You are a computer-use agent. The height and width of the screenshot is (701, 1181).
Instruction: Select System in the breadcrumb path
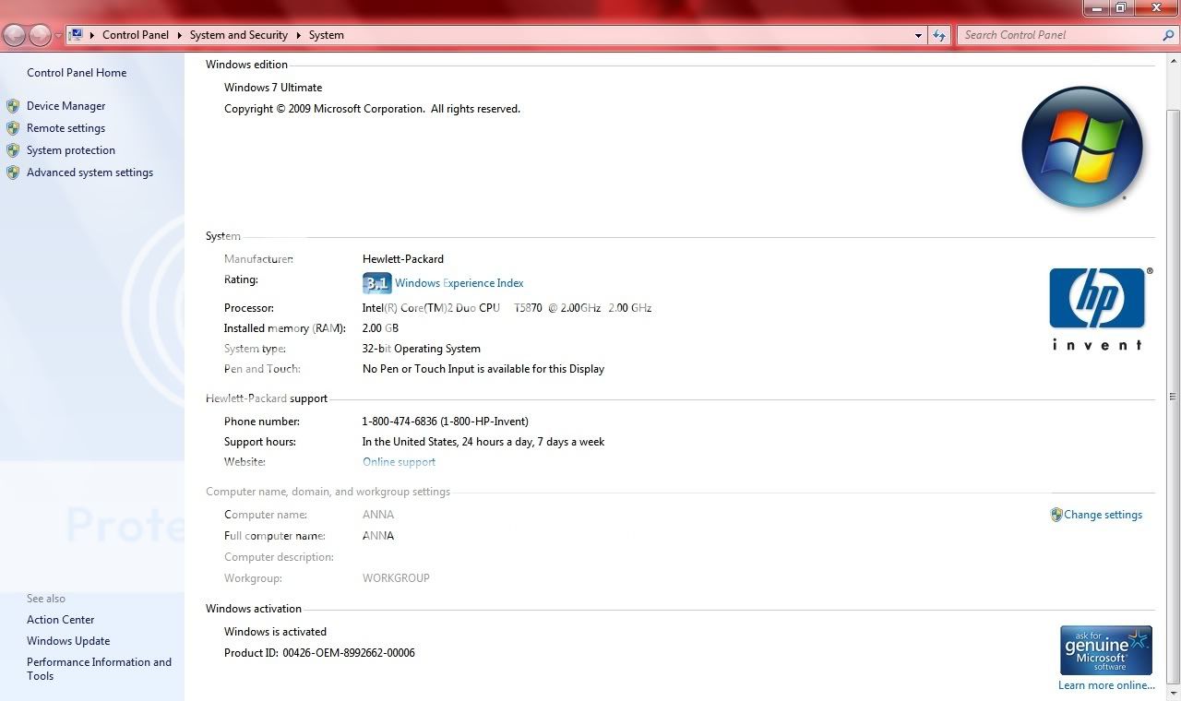(326, 35)
